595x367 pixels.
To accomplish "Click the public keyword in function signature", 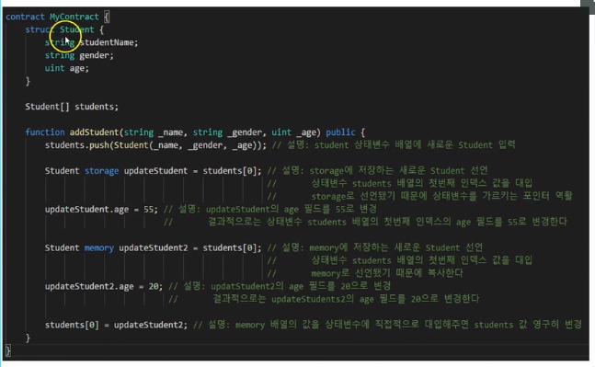I will click(340, 132).
